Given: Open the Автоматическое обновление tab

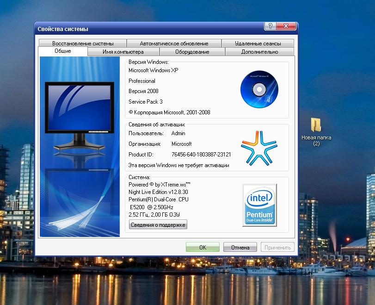Looking at the screenshot, I should coord(174,44).
